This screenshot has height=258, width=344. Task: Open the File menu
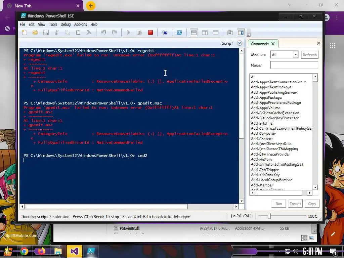click(23, 24)
